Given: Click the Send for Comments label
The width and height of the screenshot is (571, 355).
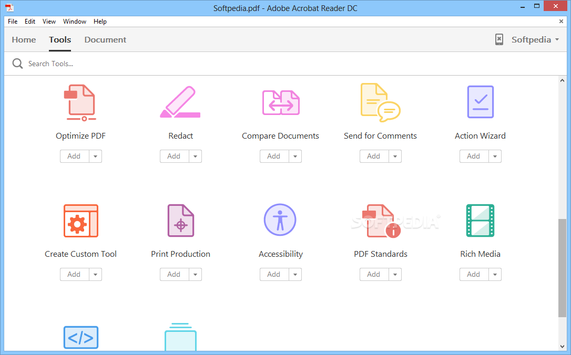Looking at the screenshot, I should click(380, 136).
